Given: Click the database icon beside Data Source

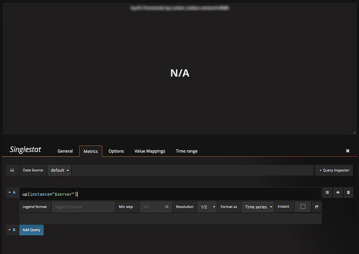Looking at the screenshot, I should (12, 170).
